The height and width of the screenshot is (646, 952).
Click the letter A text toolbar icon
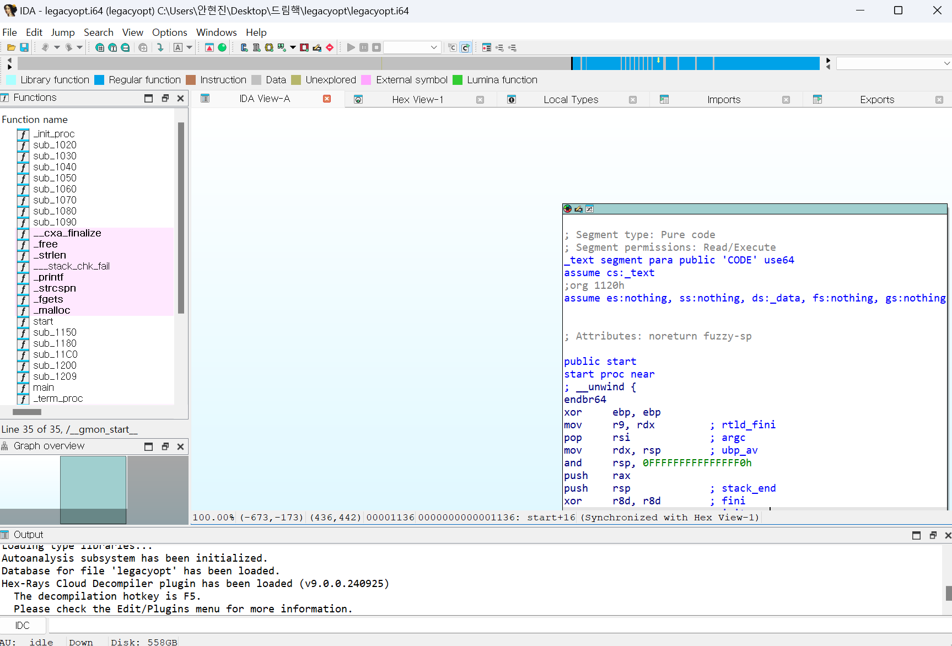point(178,47)
